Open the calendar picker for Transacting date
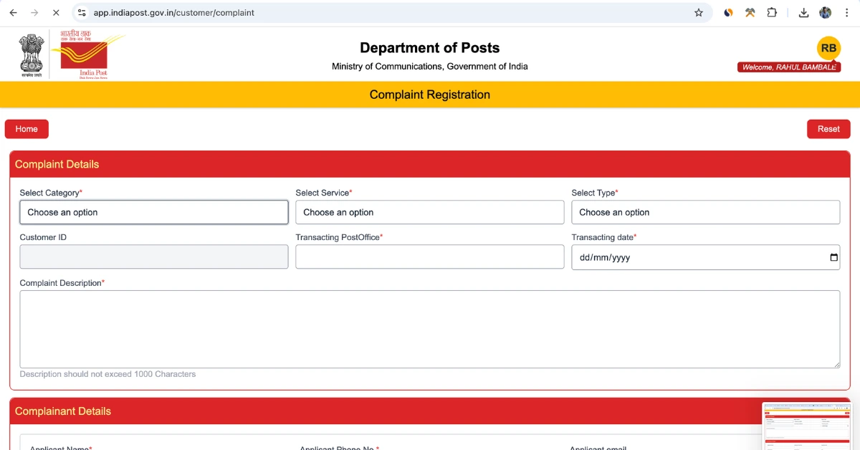Image resolution: width=860 pixels, height=450 pixels. (833, 257)
